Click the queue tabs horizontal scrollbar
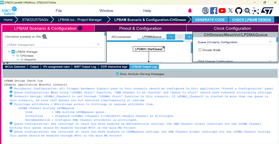 [x=145, y=41]
